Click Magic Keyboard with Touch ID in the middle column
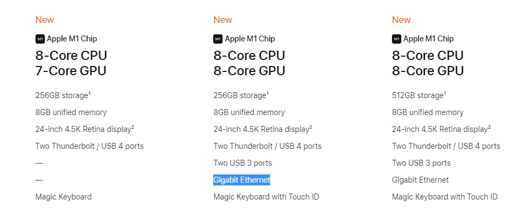The image size is (515, 211). [266, 197]
